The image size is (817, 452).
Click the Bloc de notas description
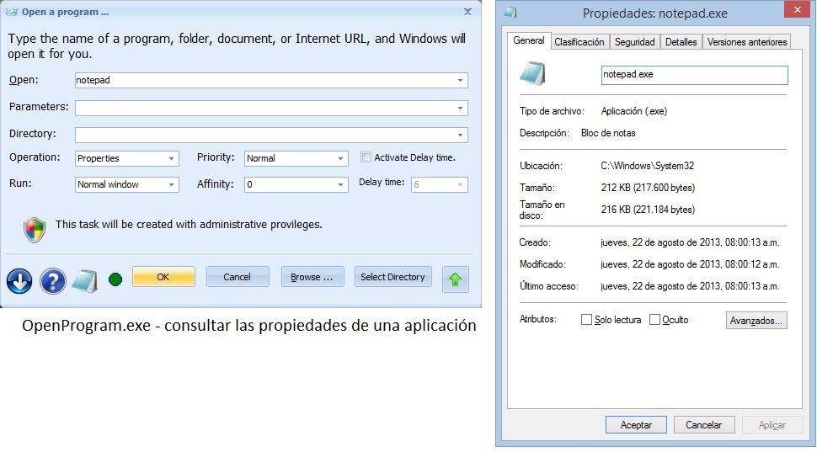coord(608,133)
